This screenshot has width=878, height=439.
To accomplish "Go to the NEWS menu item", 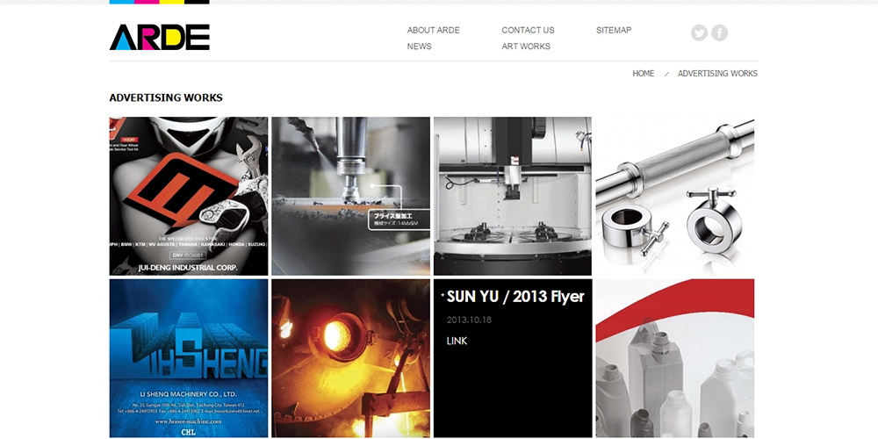I will click(420, 47).
